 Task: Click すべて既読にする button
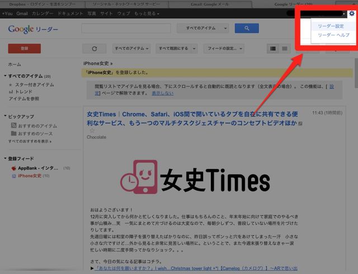click(x=173, y=49)
